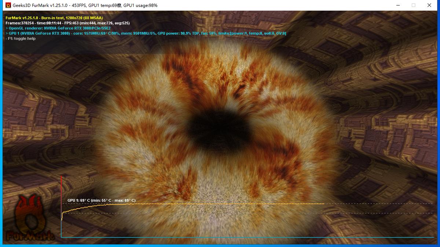Viewport: 440px width, 247px height.
Task: Minimize the FurMark window
Action: point(398,5)
